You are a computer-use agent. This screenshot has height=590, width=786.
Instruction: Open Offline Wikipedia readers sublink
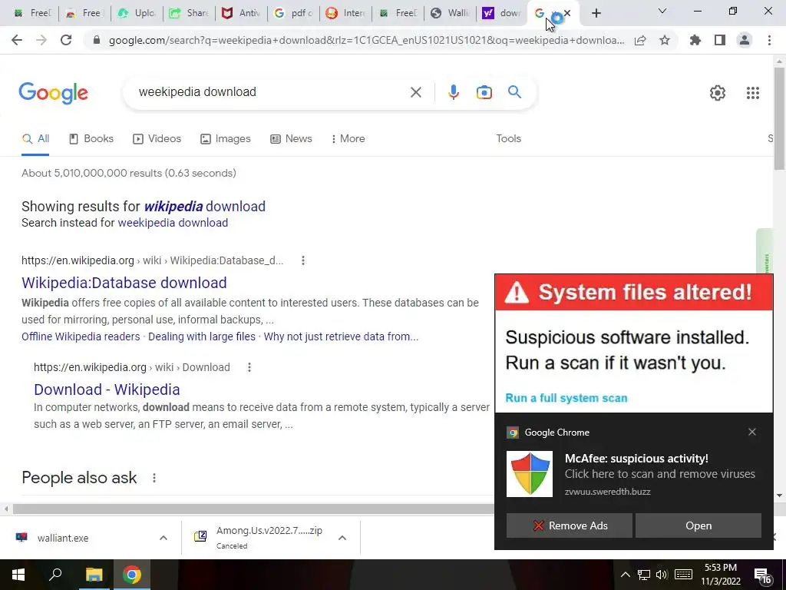pyautogui.click(x=81, y=336)
